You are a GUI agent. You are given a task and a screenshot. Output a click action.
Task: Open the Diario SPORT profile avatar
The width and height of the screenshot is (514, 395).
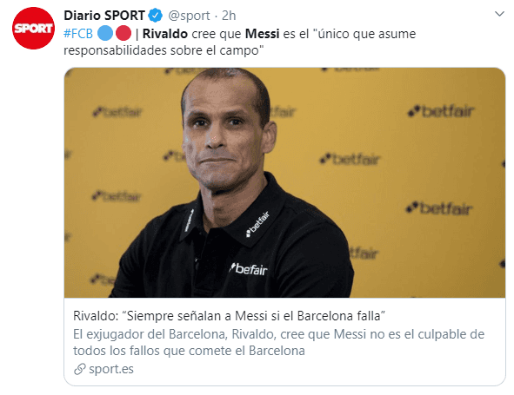tap(33, 29)
